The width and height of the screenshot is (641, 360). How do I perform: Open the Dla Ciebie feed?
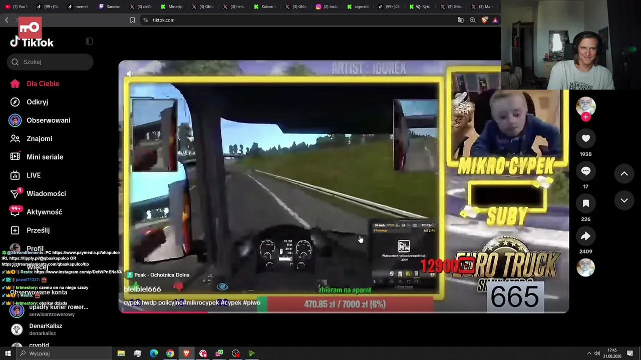coord(35,83)
